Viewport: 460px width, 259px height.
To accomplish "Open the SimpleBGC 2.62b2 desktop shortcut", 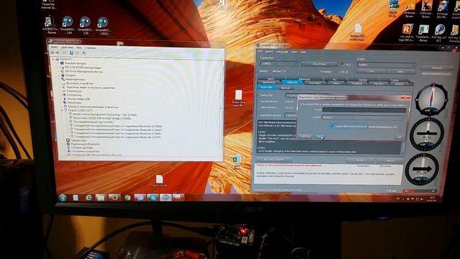I will click(x=102, y=26).
